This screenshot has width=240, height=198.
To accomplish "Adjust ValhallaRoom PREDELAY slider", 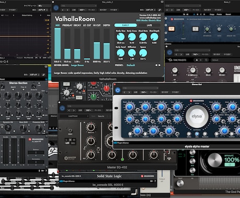I will 67,44.
